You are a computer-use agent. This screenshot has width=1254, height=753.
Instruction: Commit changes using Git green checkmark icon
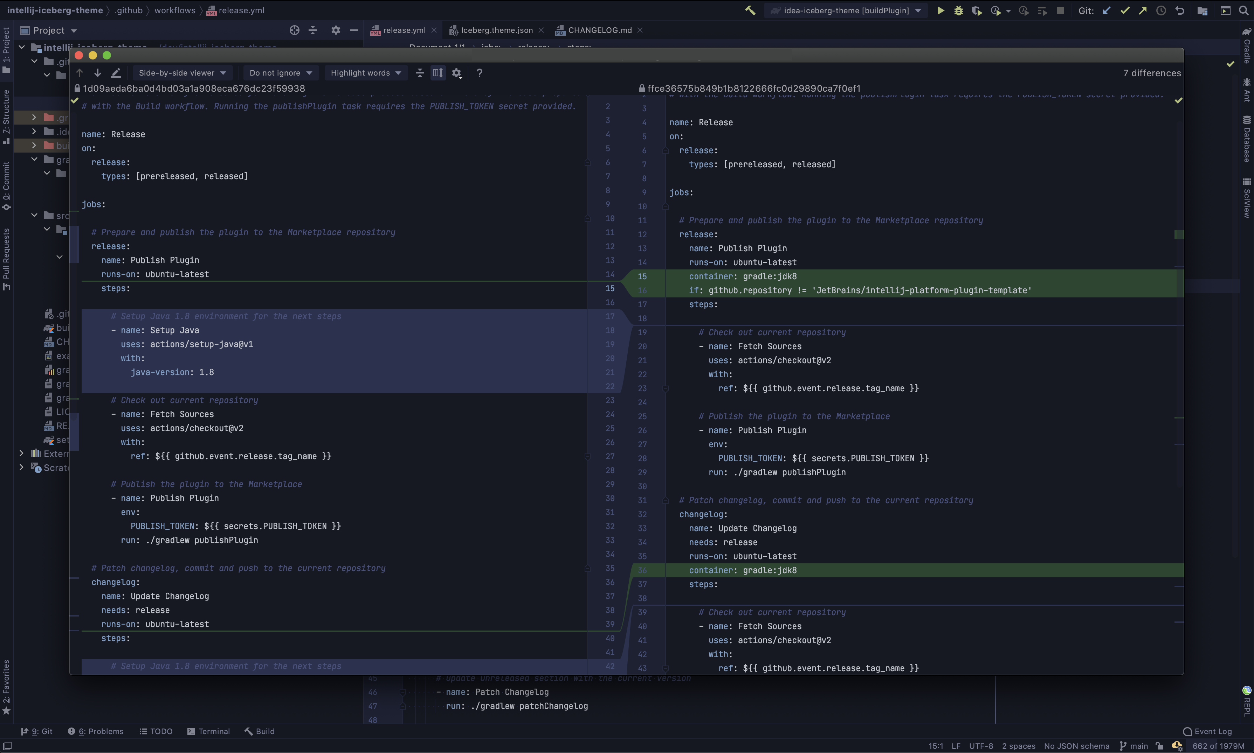[1124, 10]
